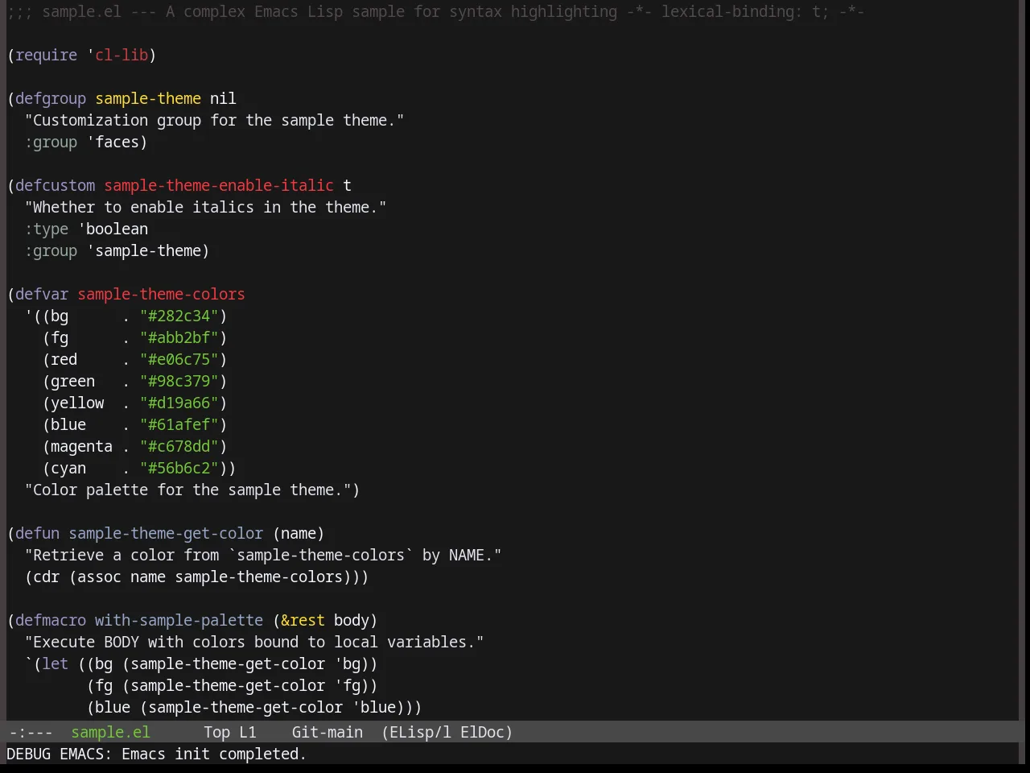Click the 'let' keyword
The width and height of the screenshot is (1030, 773).
coord(55,663)
